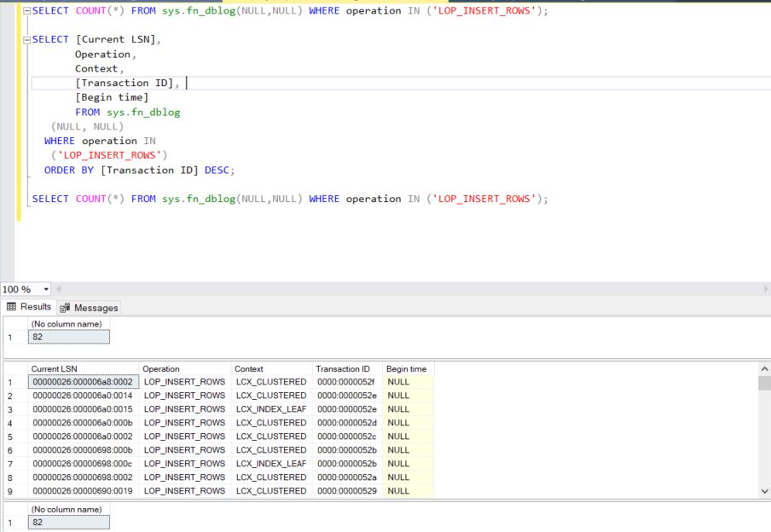Select transaction ID 0000:0000052c cell
Viewport: 771px width, 532px height.
click(x=348, y=437)
